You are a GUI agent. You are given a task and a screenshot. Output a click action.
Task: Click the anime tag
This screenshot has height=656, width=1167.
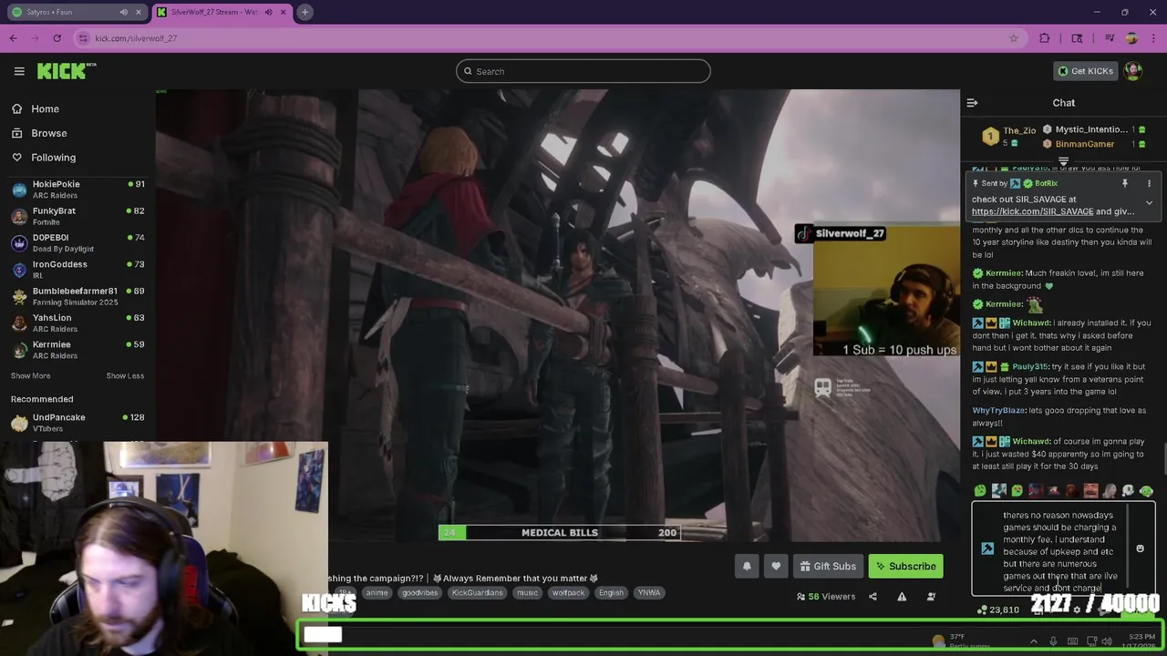(377, 592)
